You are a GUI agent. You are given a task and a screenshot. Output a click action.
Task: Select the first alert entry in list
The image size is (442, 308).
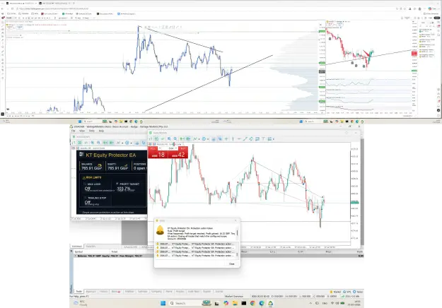(x=195, y=244)
